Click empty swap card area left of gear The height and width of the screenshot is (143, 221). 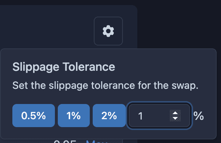coord(47,28)
